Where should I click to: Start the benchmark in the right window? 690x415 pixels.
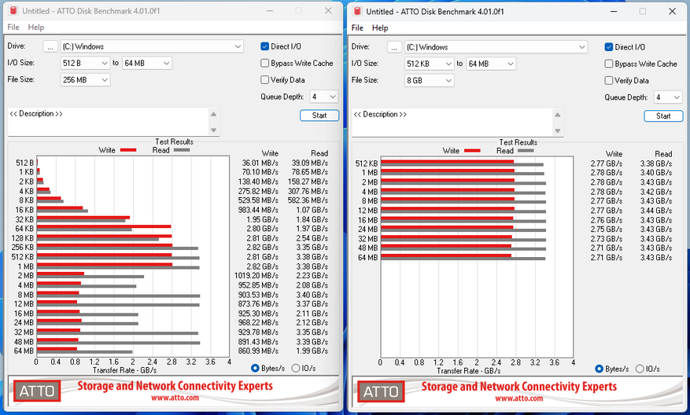click(663, 116)
